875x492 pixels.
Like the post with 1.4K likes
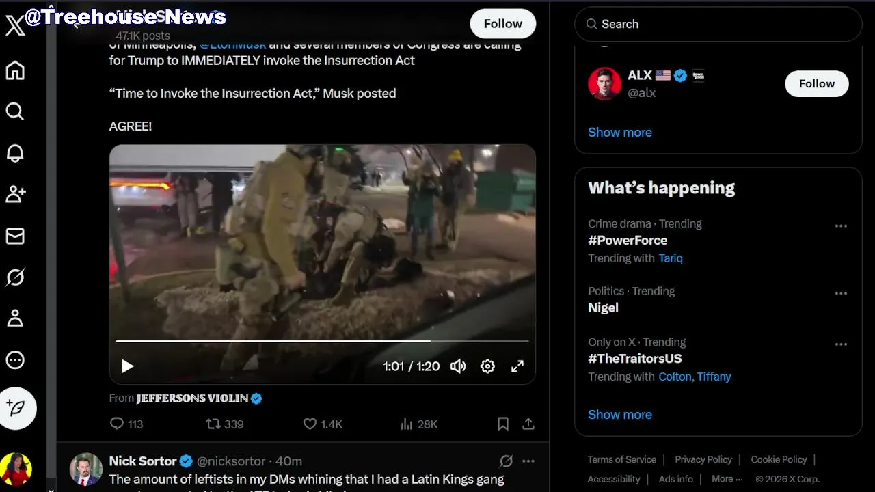[310, 424]
